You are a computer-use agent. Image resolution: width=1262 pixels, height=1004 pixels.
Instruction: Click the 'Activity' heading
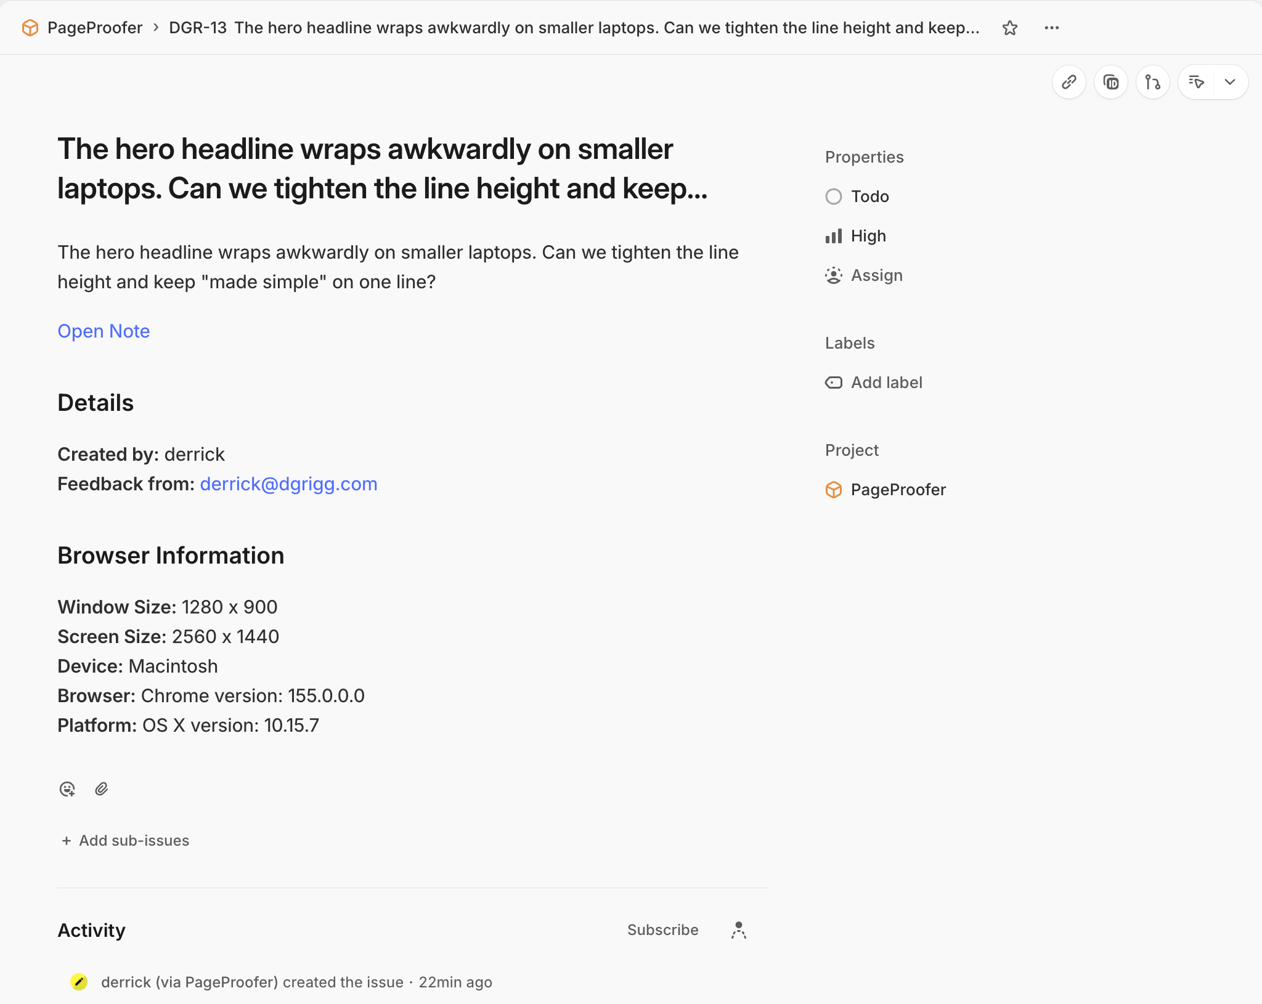tap(91, 930)
